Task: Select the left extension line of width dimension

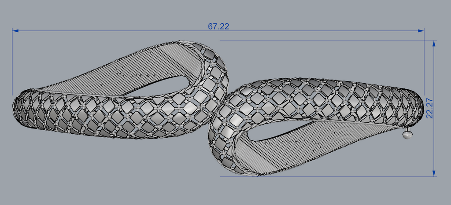Action: click(x=12, y=62)
